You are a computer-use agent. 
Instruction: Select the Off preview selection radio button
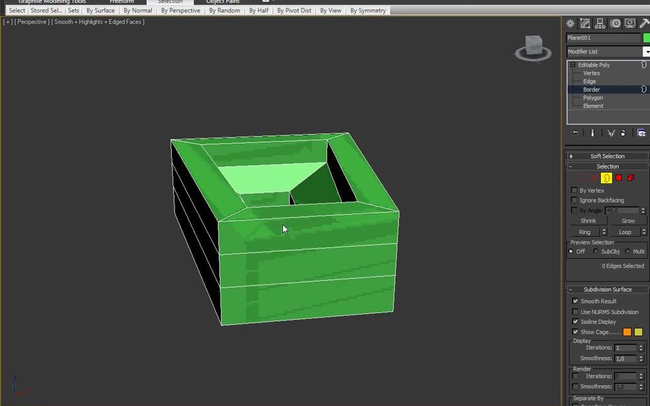click(572, 251)
